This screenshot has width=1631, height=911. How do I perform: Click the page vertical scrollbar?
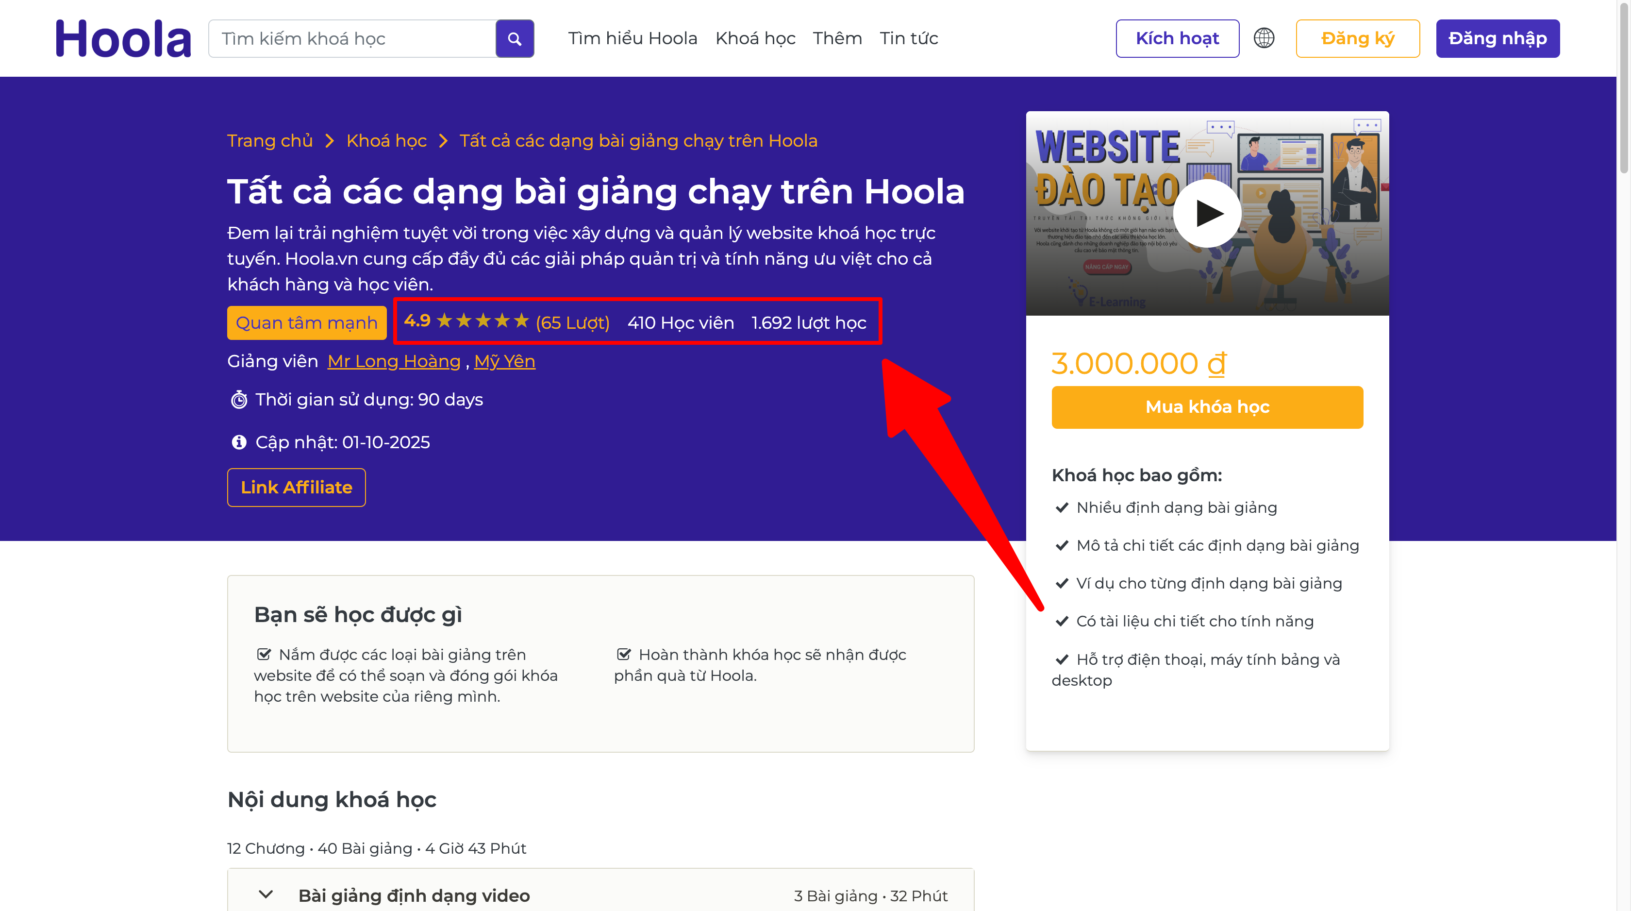tap(1623, 89)
